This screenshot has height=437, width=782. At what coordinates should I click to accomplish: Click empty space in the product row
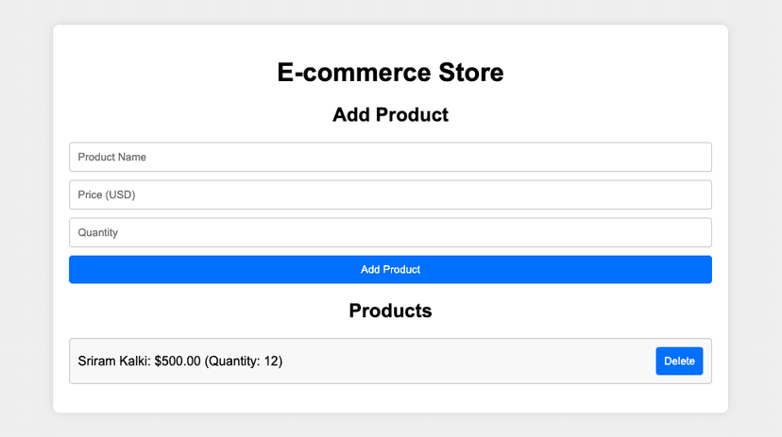tap(472, 361)
